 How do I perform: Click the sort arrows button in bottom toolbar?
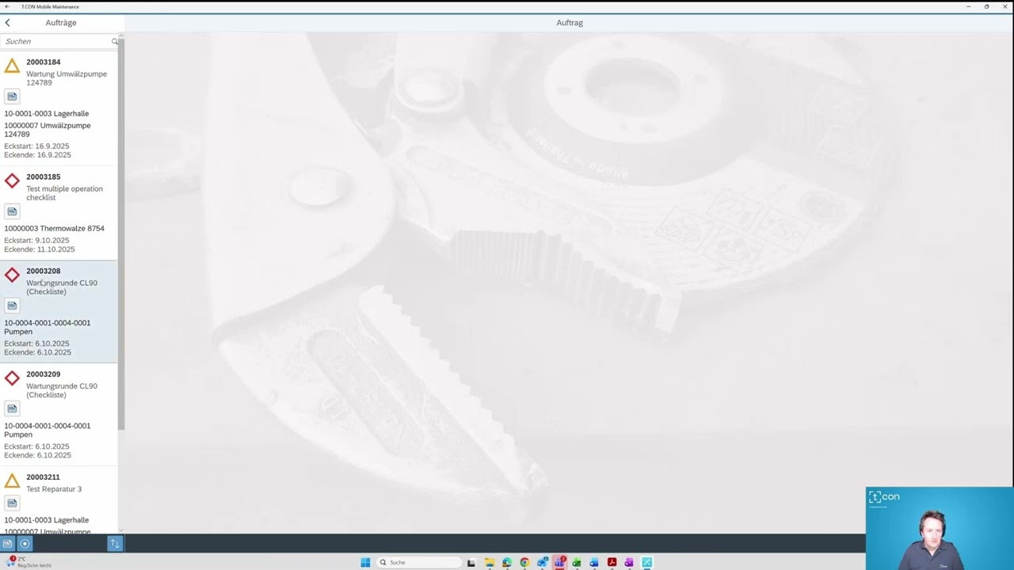pos(115,543)
